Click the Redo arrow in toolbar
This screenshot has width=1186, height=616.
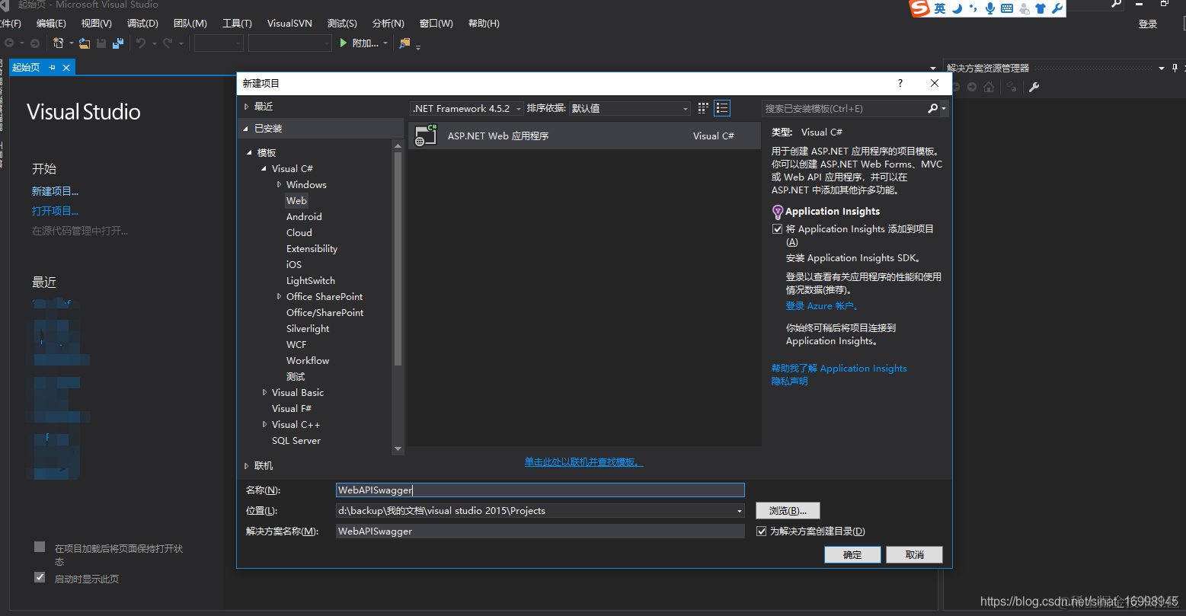pyautogui.click(x=168, y=43)
